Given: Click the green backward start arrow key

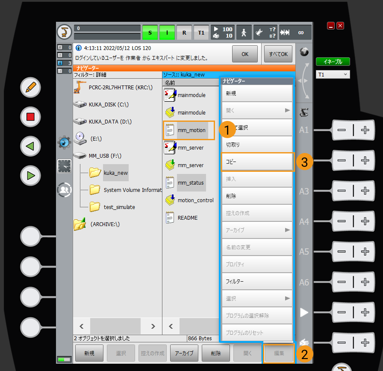Looking at the screenshot, I should tap(30, 146).
